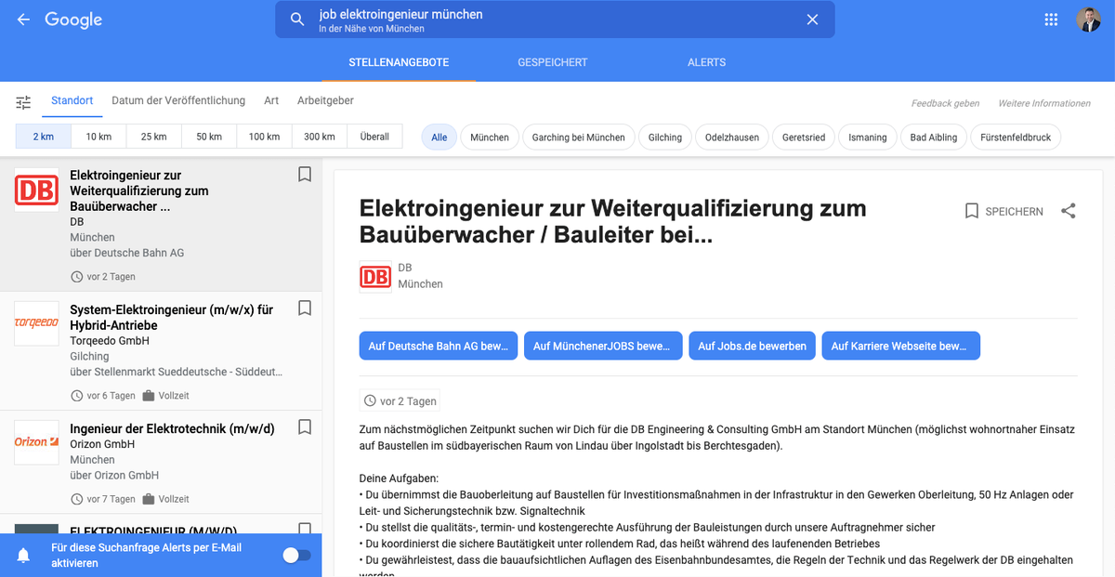
Task: Open the account profile avatar
Action: (1089, 20)
